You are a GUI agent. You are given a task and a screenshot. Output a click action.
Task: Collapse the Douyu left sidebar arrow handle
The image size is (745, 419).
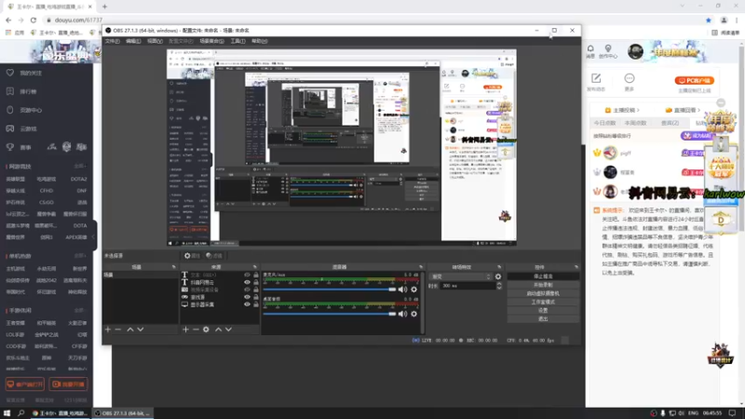coord(94,236)
